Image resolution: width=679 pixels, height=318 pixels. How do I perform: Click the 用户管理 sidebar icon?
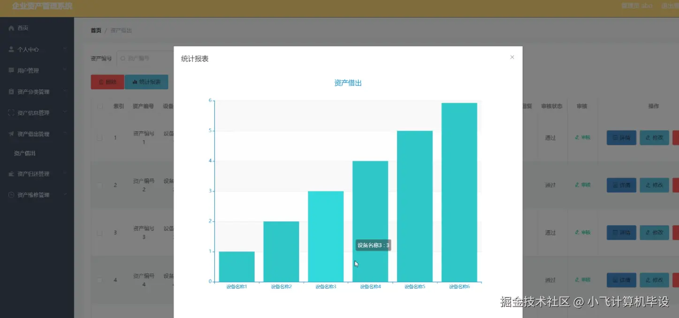(11, 70)
